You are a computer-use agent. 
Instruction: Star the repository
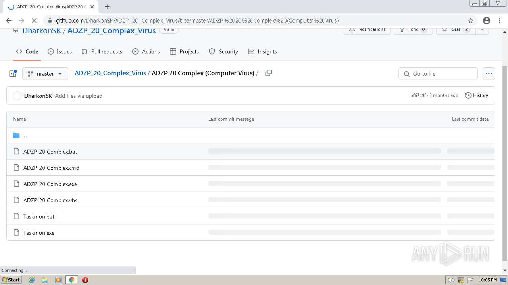[x=456, y=30]
